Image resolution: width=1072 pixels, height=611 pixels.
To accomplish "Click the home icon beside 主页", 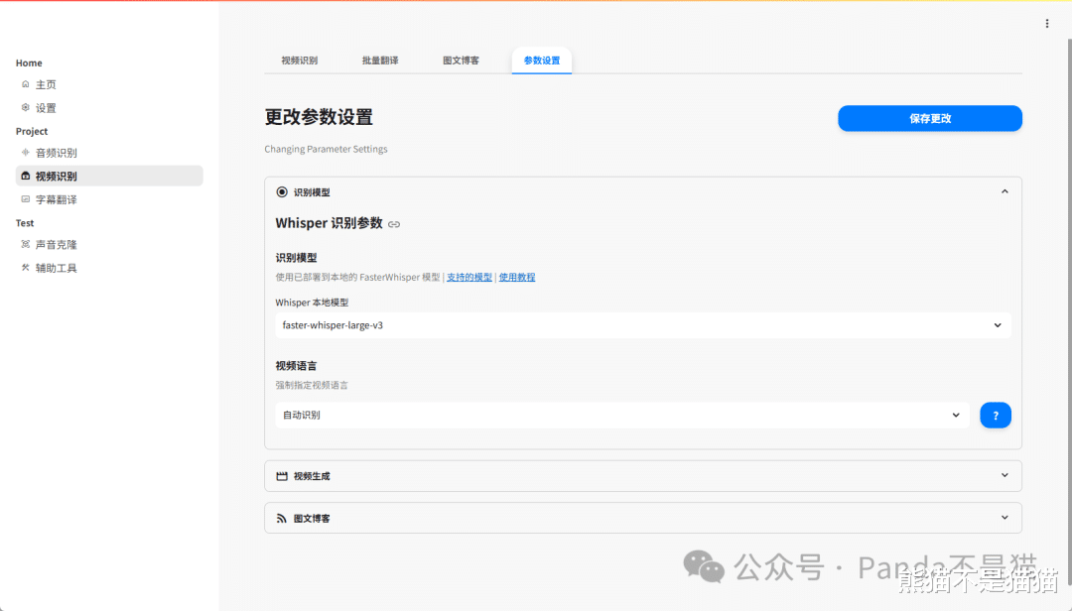I will (25, 84).
